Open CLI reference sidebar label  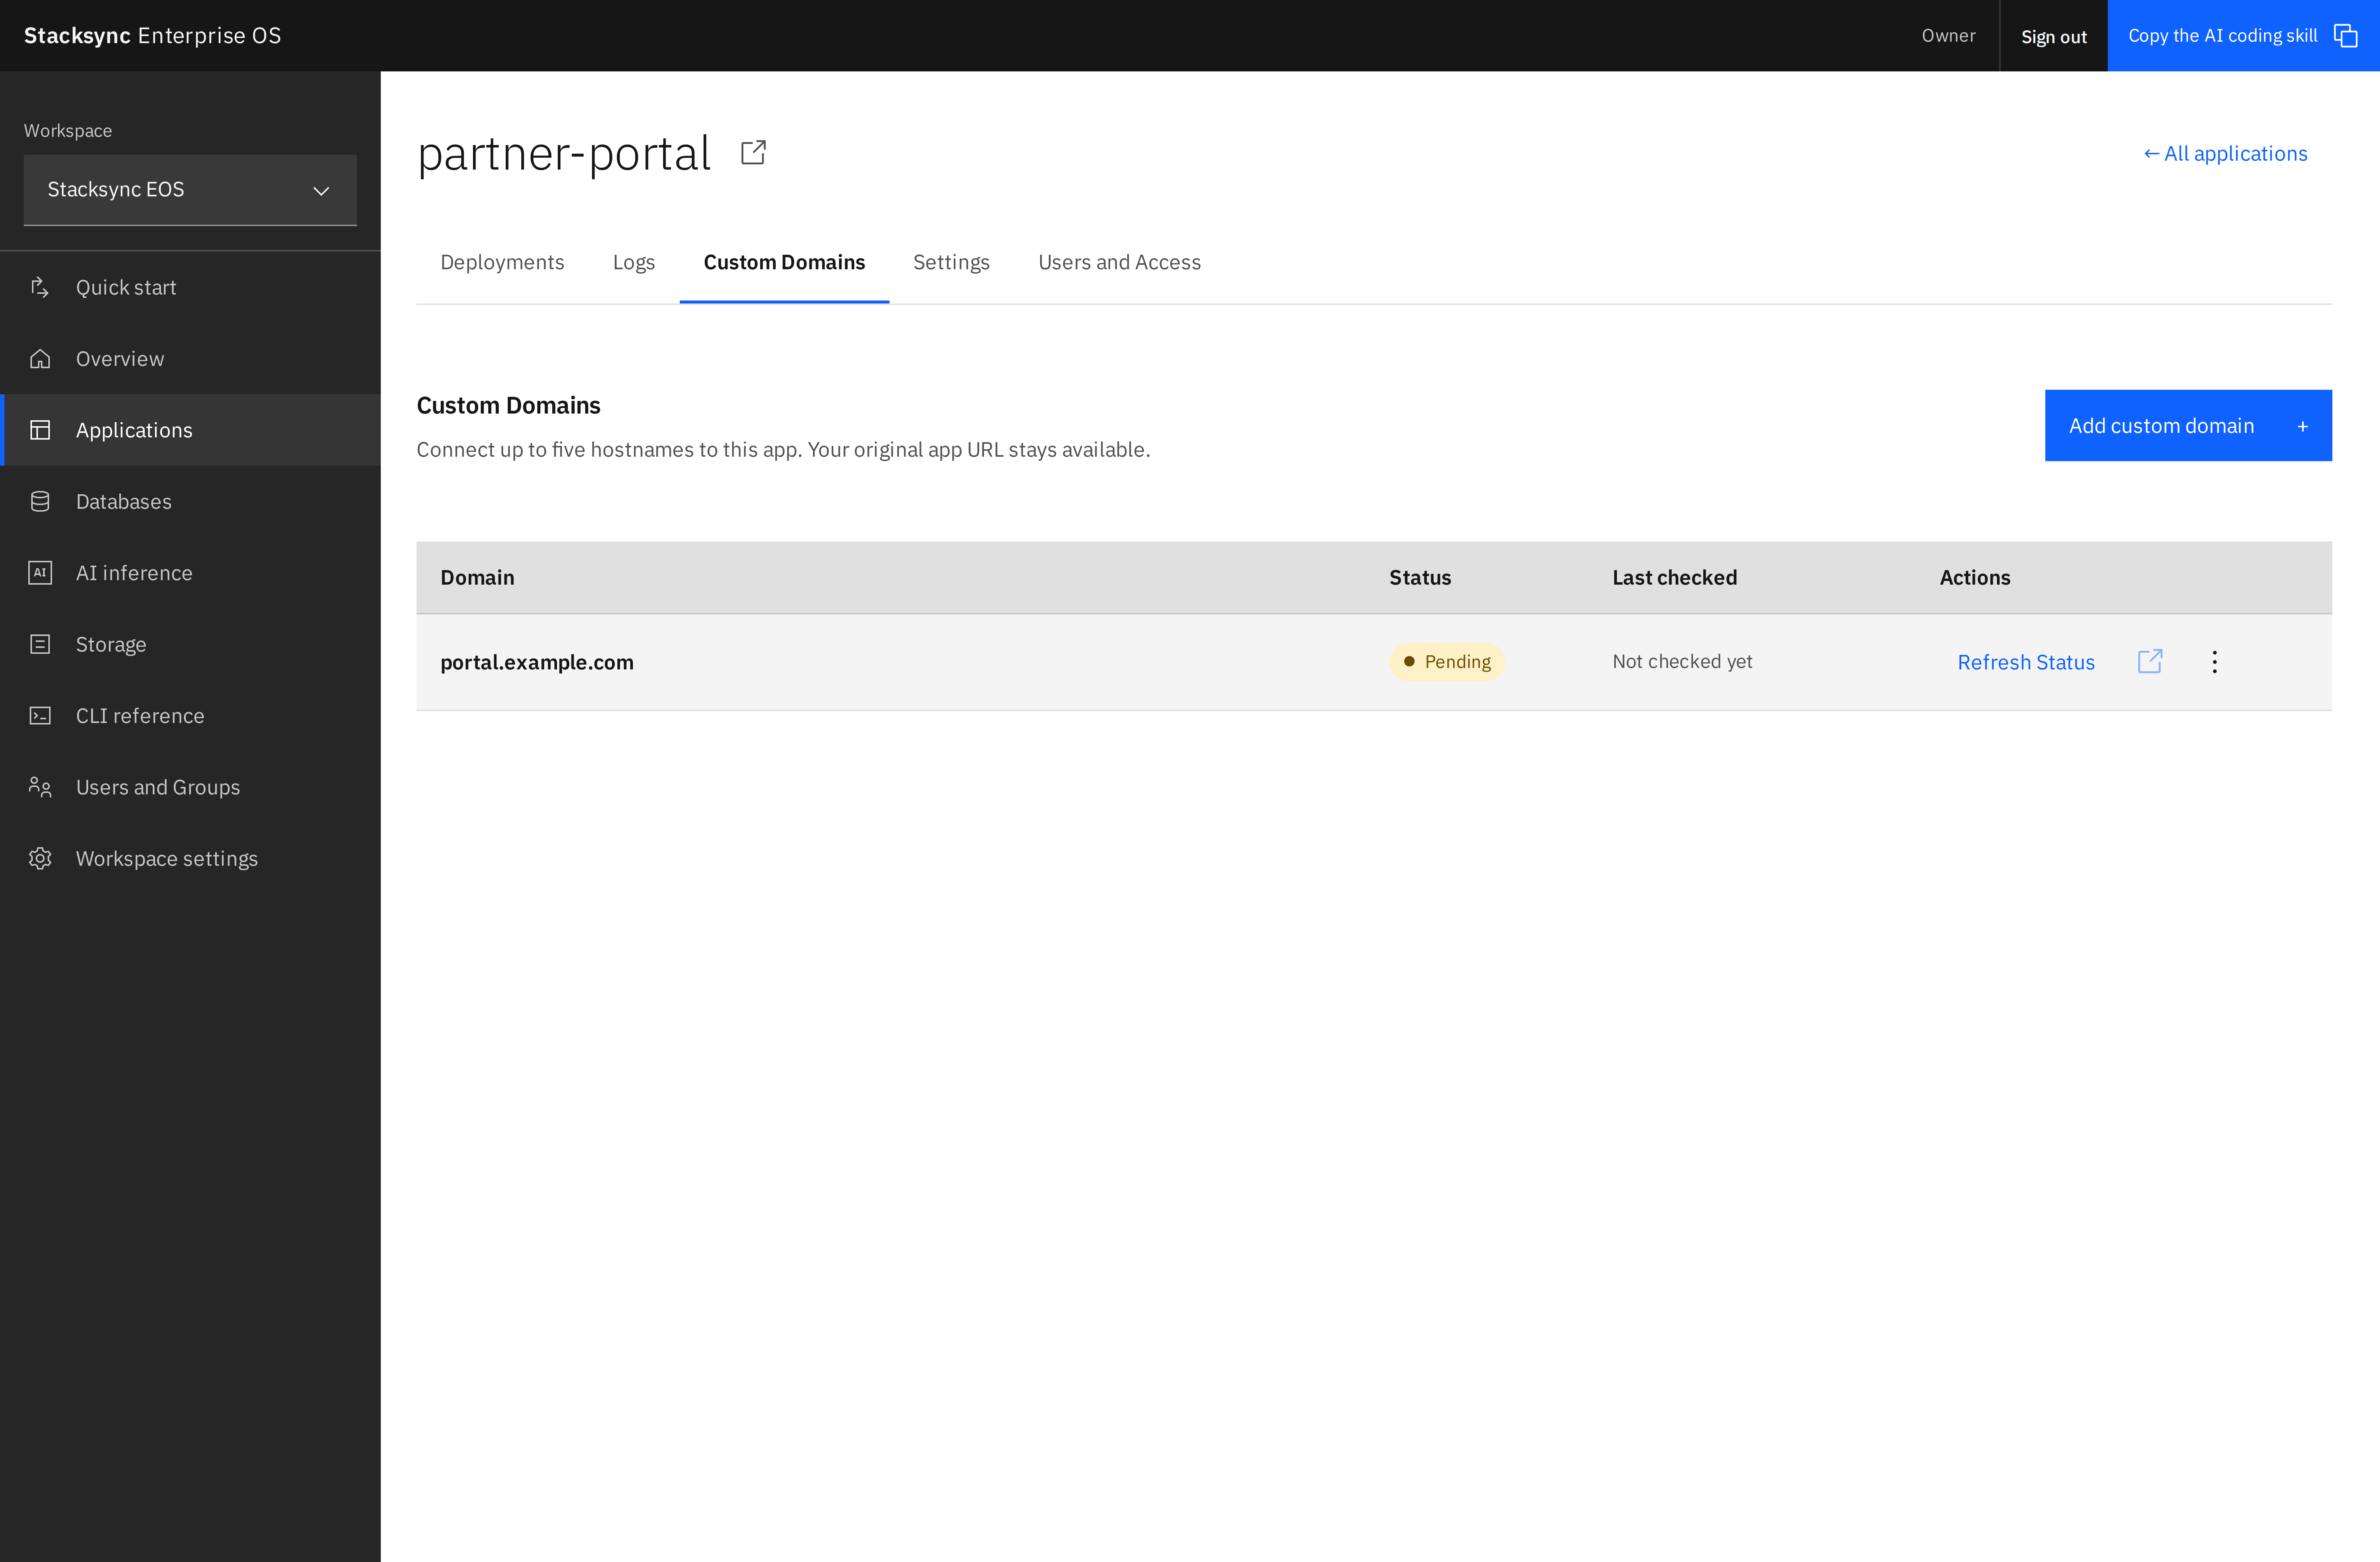pos(140,716)
